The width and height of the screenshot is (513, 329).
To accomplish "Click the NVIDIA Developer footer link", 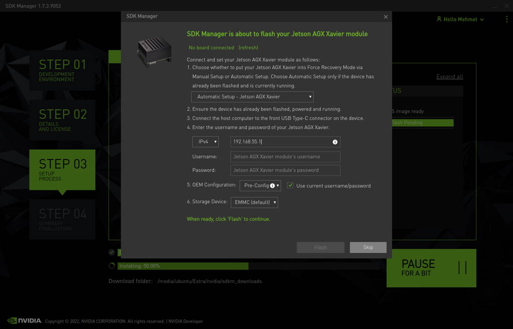I will point(185,321).
